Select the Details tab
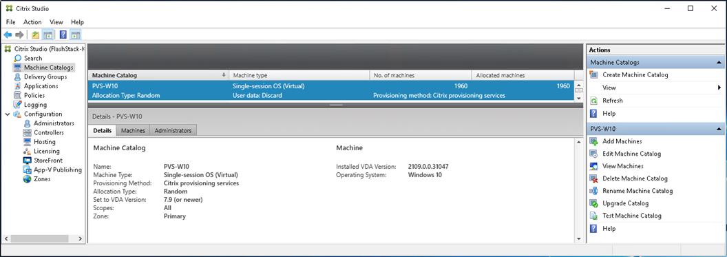 click(102, 130)
